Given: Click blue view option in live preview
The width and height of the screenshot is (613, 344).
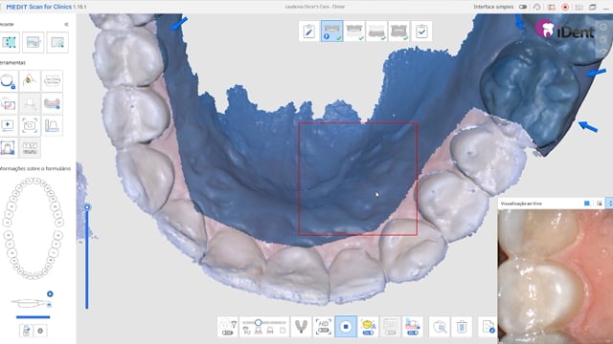Looking at the screenshot, I should click(x=587, y=204).
